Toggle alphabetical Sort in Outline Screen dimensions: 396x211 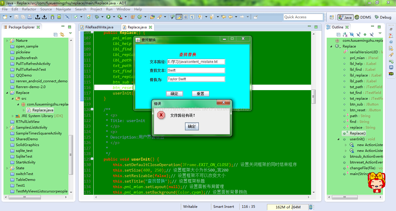click(345, 34)
